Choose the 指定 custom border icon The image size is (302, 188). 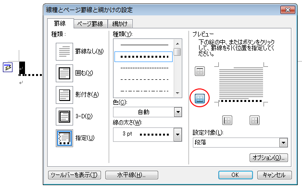[64, 138]
